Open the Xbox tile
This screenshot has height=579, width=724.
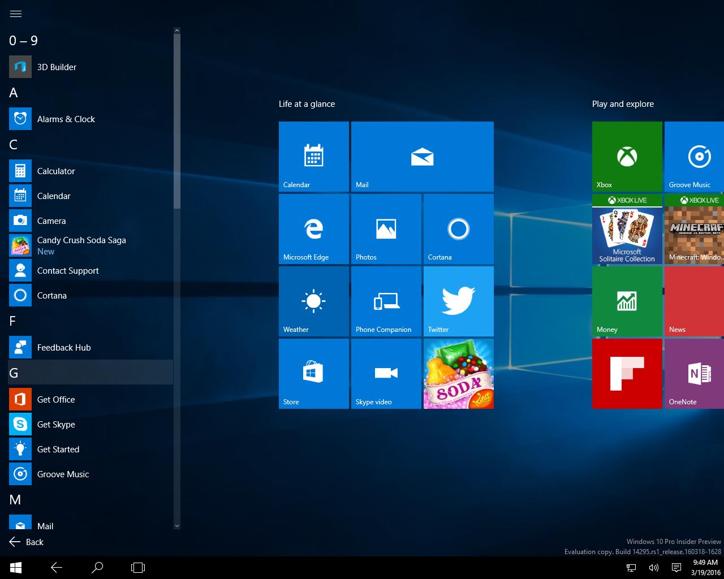[627, 157]
